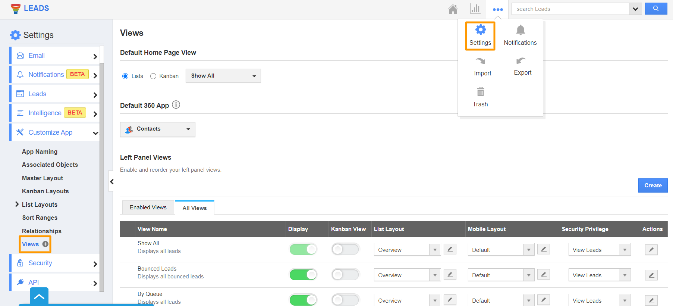Click the Home icon in top bar

click(x=453, y=9)
